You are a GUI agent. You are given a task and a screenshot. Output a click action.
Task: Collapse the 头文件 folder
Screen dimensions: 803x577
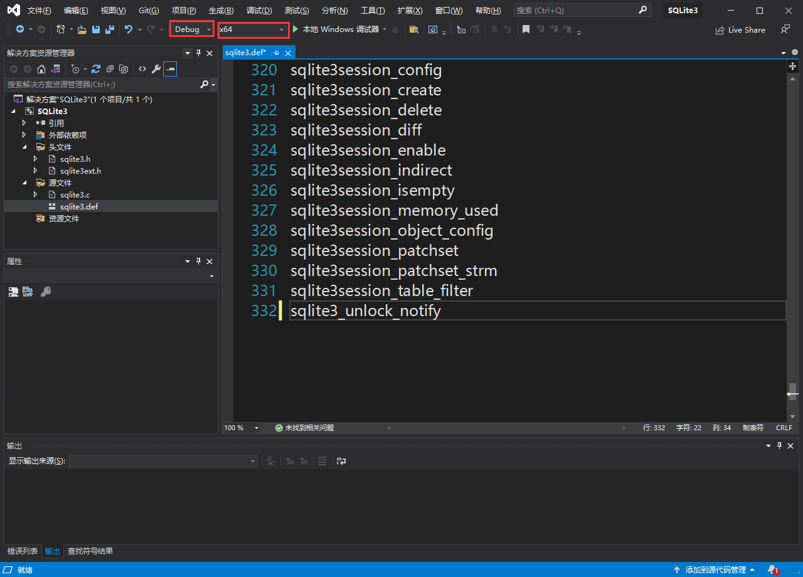[x=24, y=147]
